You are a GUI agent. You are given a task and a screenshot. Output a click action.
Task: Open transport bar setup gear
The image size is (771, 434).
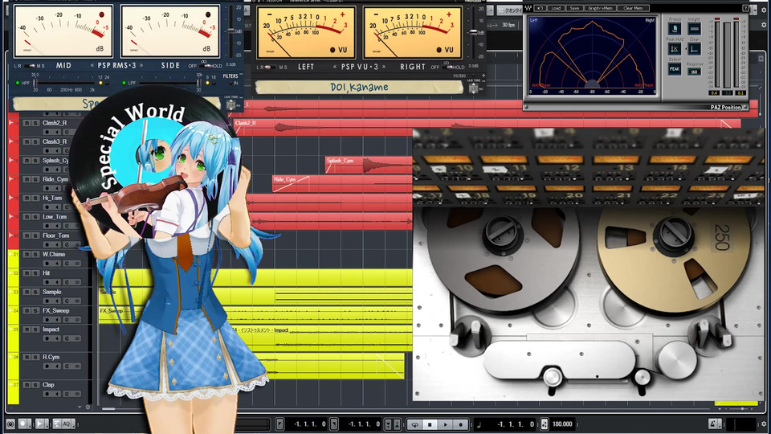click(x=764, y=424)
